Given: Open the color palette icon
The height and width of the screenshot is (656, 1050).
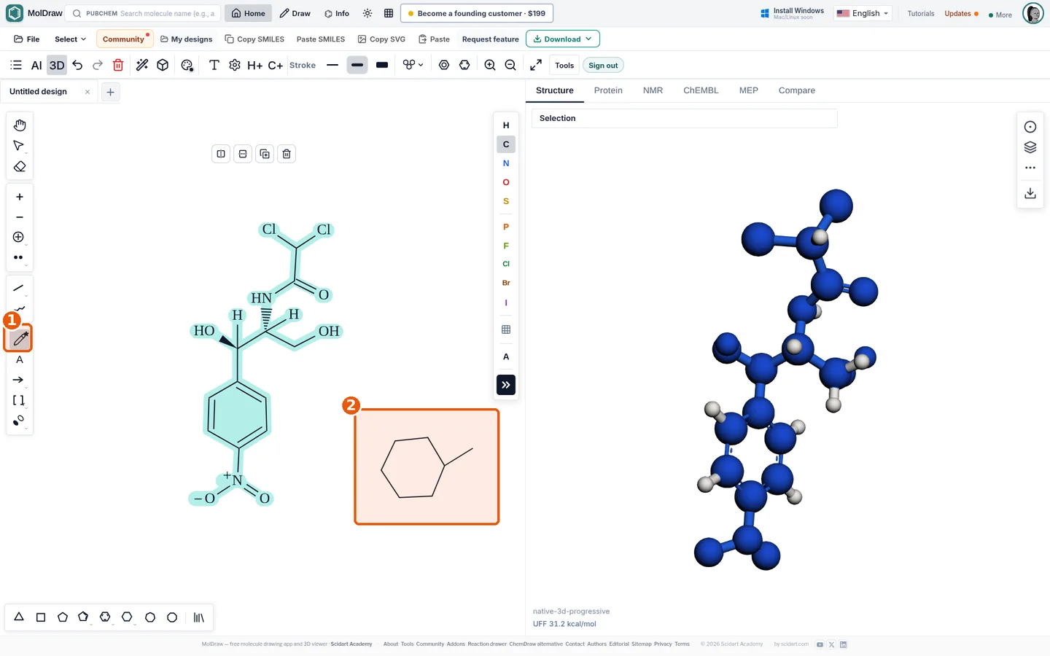Looking at the screenshot, I should tap(187, 66).
